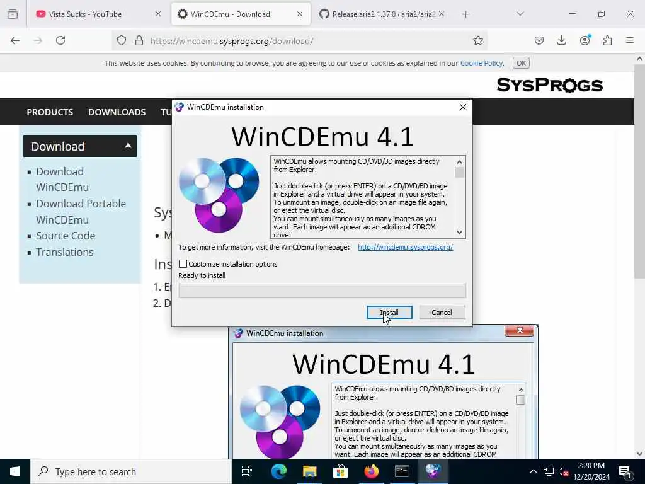
Task: Bookmark this page with the star
Action: [x=477, y=40]
